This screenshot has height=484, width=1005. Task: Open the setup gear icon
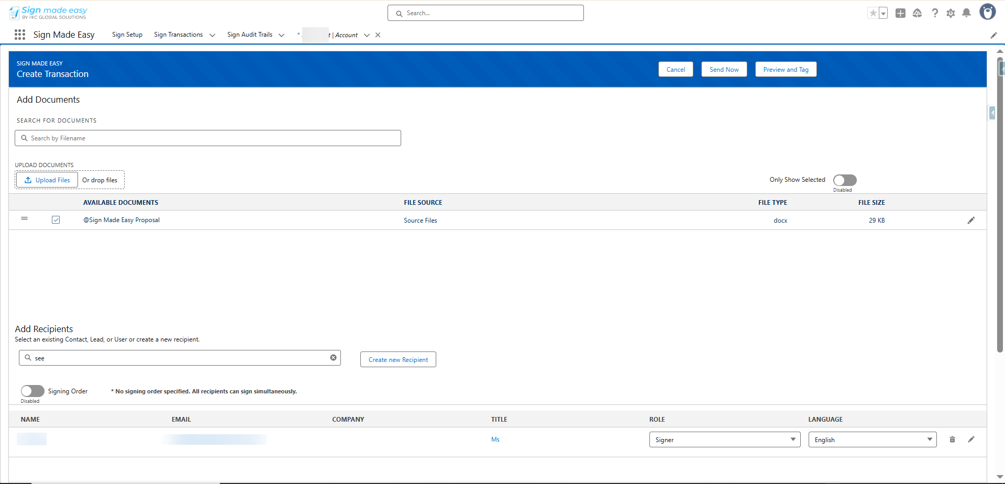(951, 13)
